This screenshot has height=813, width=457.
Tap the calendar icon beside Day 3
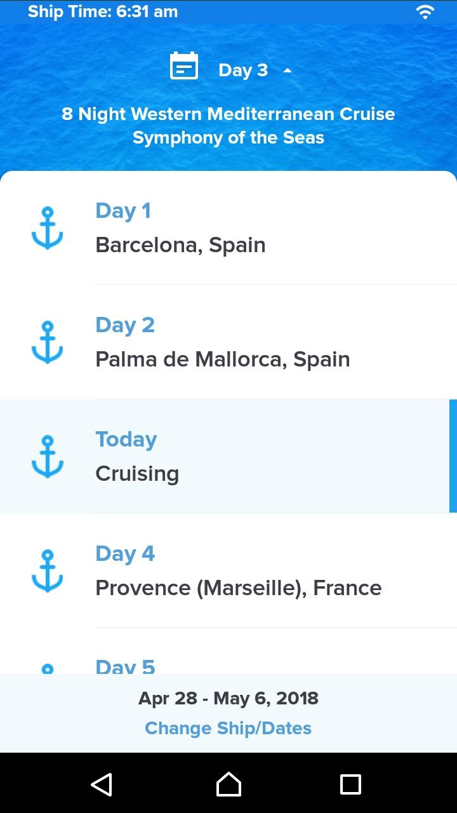[x=184, y=67]
